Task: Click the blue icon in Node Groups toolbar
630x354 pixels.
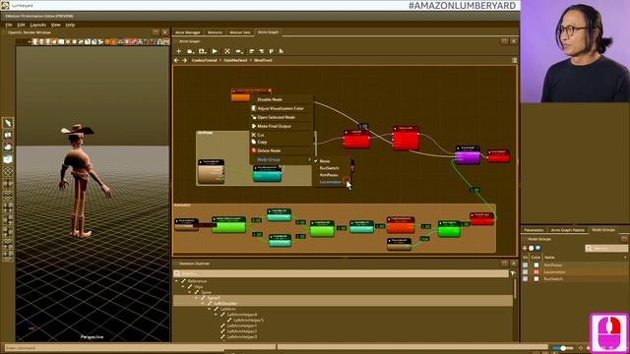Action: point(538,249)
